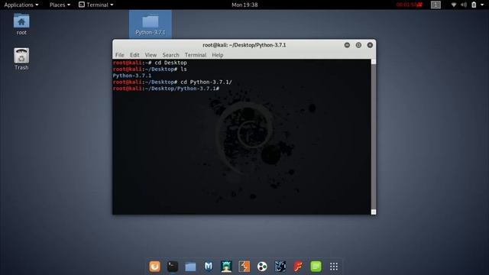Screen dimensions: 489x275
Task: Open the Firefox browser from the dock
Action: (154, 267)
